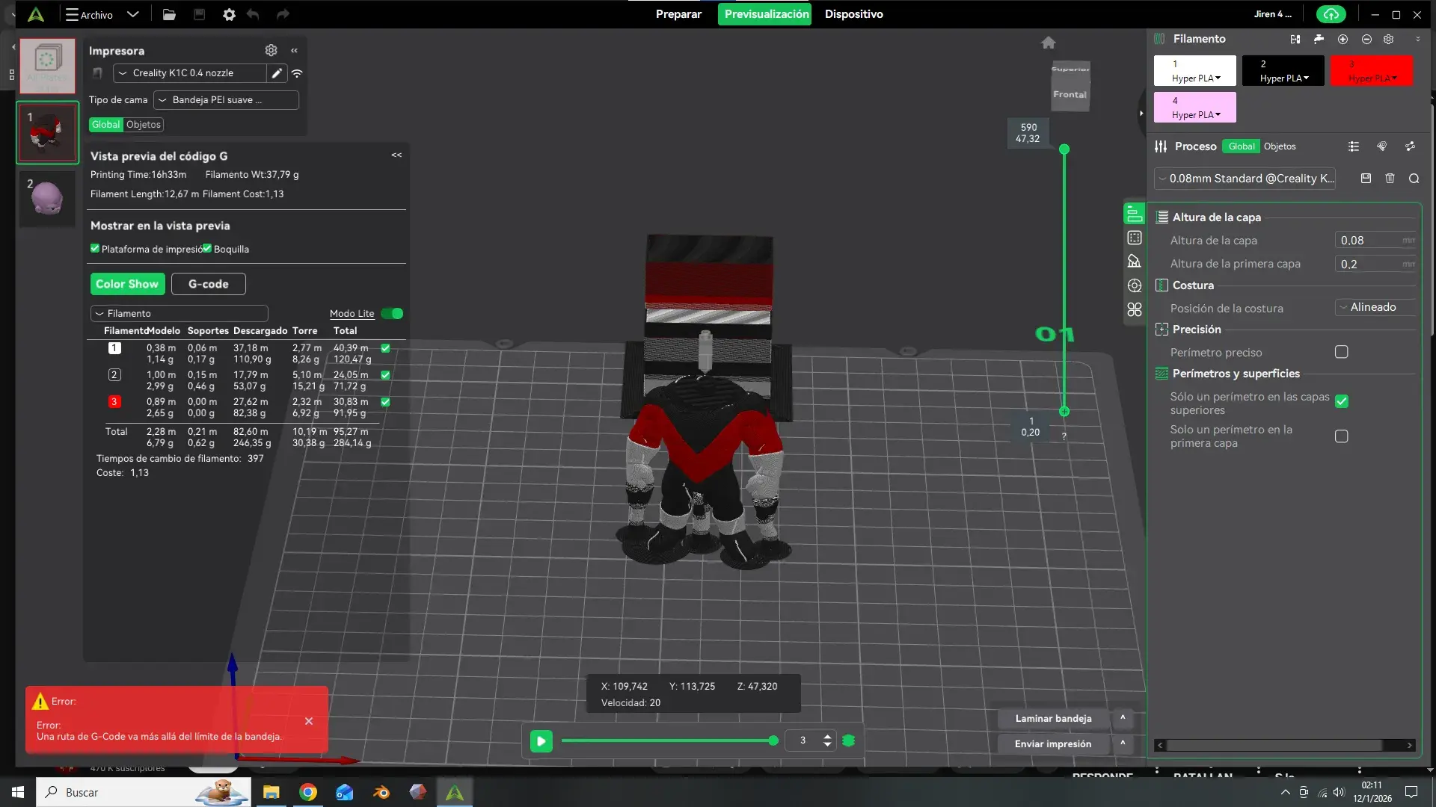Switch to the Preparar tab
This screenshot has height=807, width=1436.
pos(678,14)
